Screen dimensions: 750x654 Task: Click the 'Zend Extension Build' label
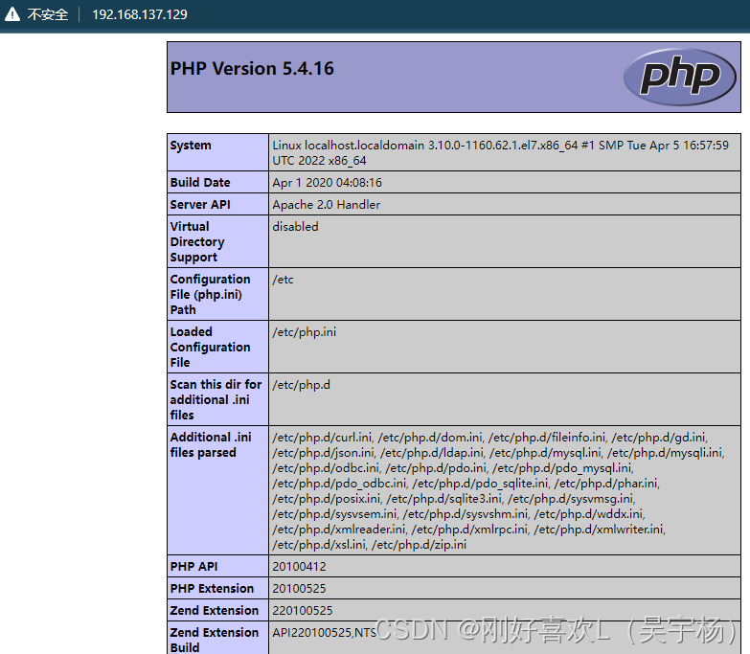coord(215,640)
